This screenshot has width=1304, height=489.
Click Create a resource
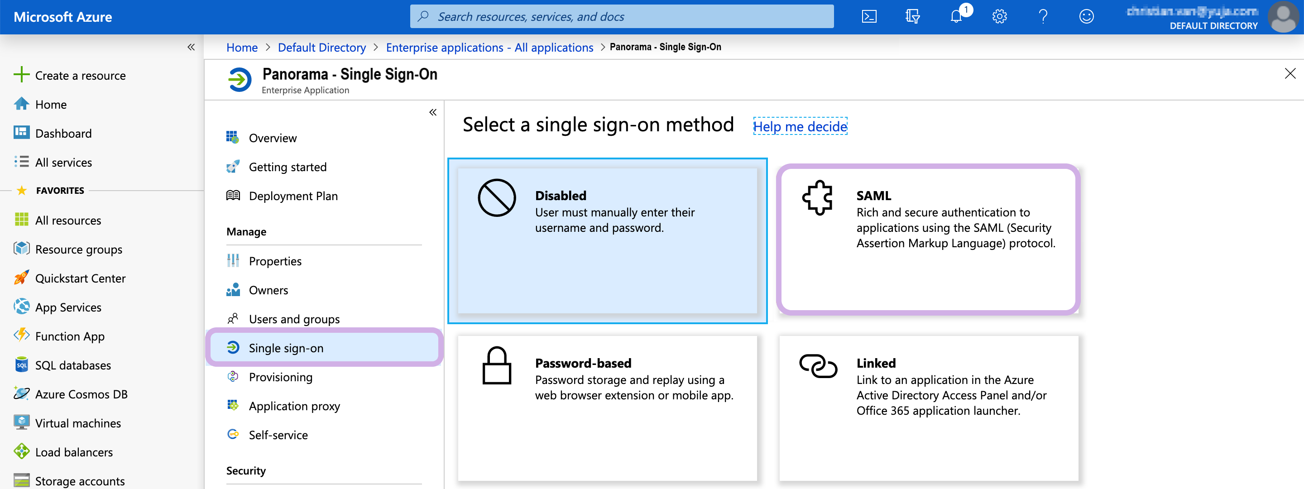[x=80, y=76]
